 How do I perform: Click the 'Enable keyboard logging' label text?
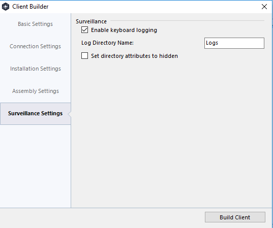coord(124,30)
